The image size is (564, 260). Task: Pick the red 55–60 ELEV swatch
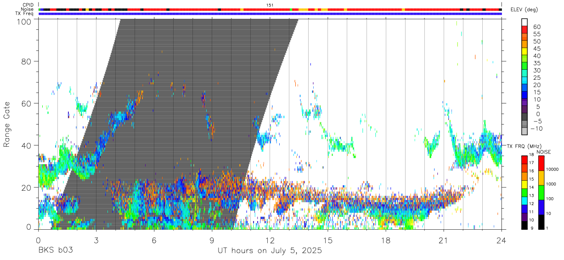pos(525,30)
